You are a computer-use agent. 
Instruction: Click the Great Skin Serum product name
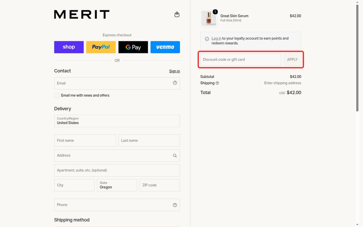234,16
